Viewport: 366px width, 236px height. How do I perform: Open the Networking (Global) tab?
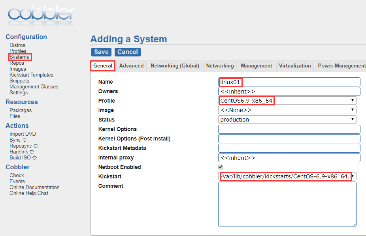(x=175, y=66)
